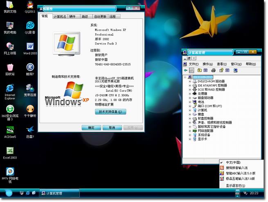Select 智能ABC输入法 5.0 版

(x=241, y=173)
